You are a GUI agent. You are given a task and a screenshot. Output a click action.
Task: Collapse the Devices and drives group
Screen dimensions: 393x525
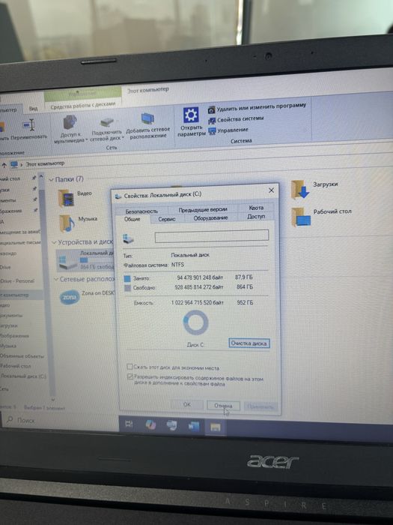click(x=54, y=242)
